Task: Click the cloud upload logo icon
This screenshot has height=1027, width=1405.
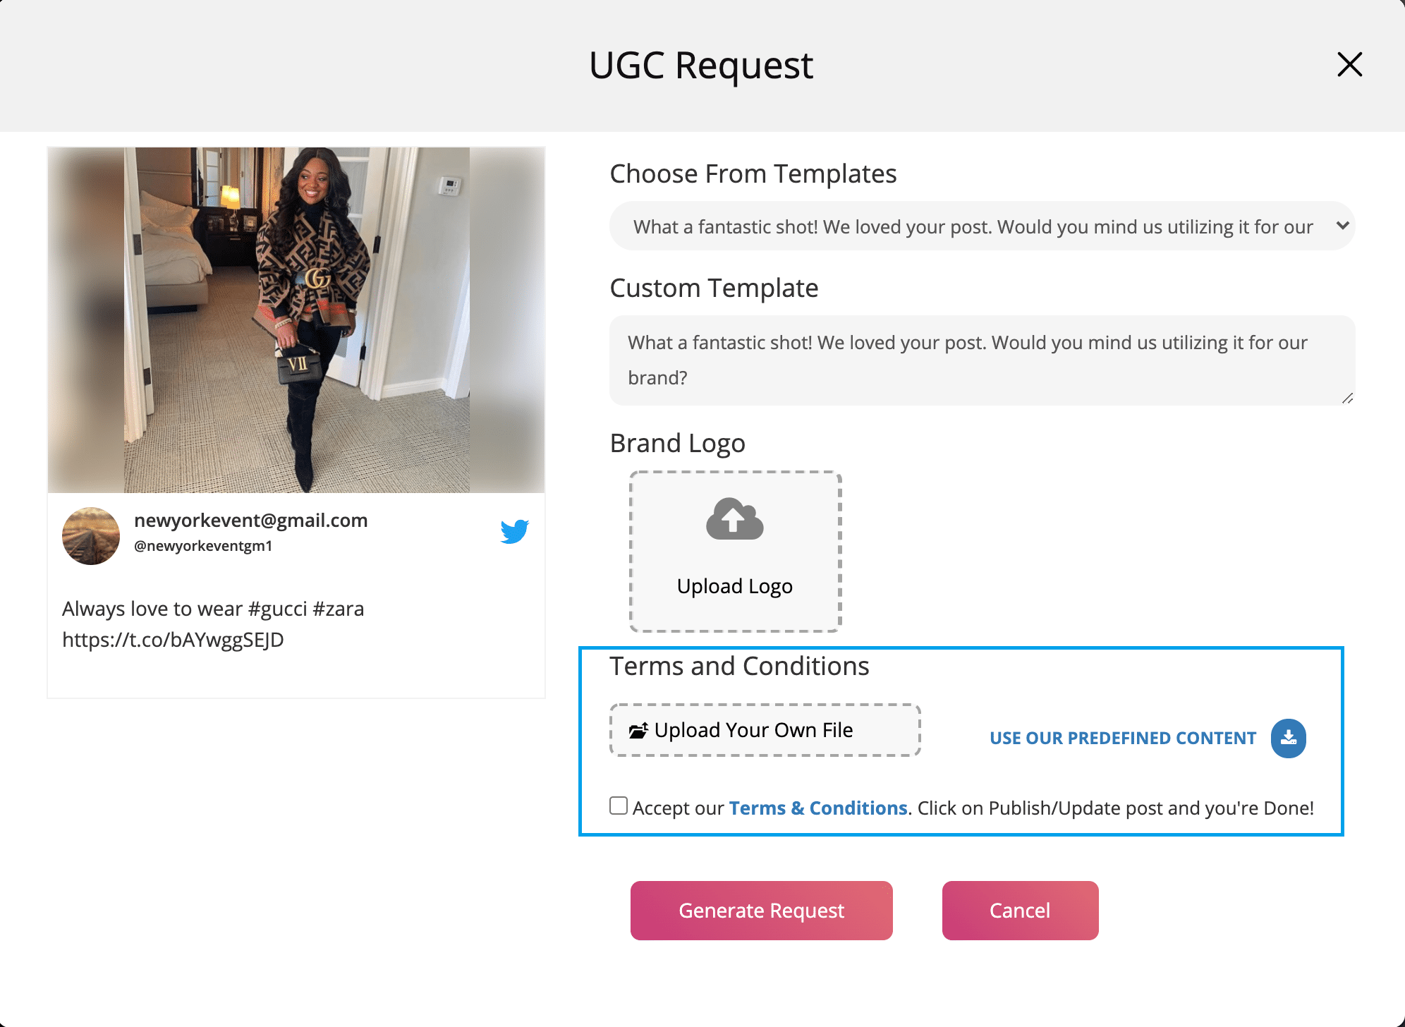Action: click(734, 520)
